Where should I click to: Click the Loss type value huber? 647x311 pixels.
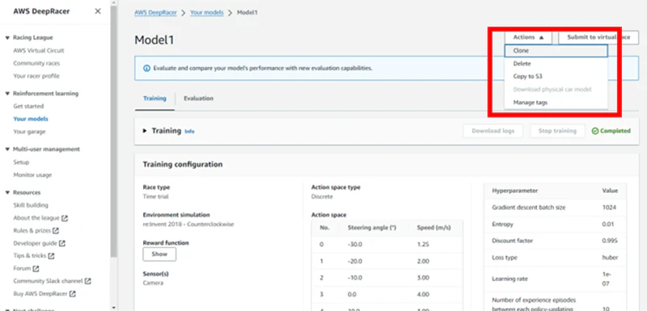pos(610,258)
